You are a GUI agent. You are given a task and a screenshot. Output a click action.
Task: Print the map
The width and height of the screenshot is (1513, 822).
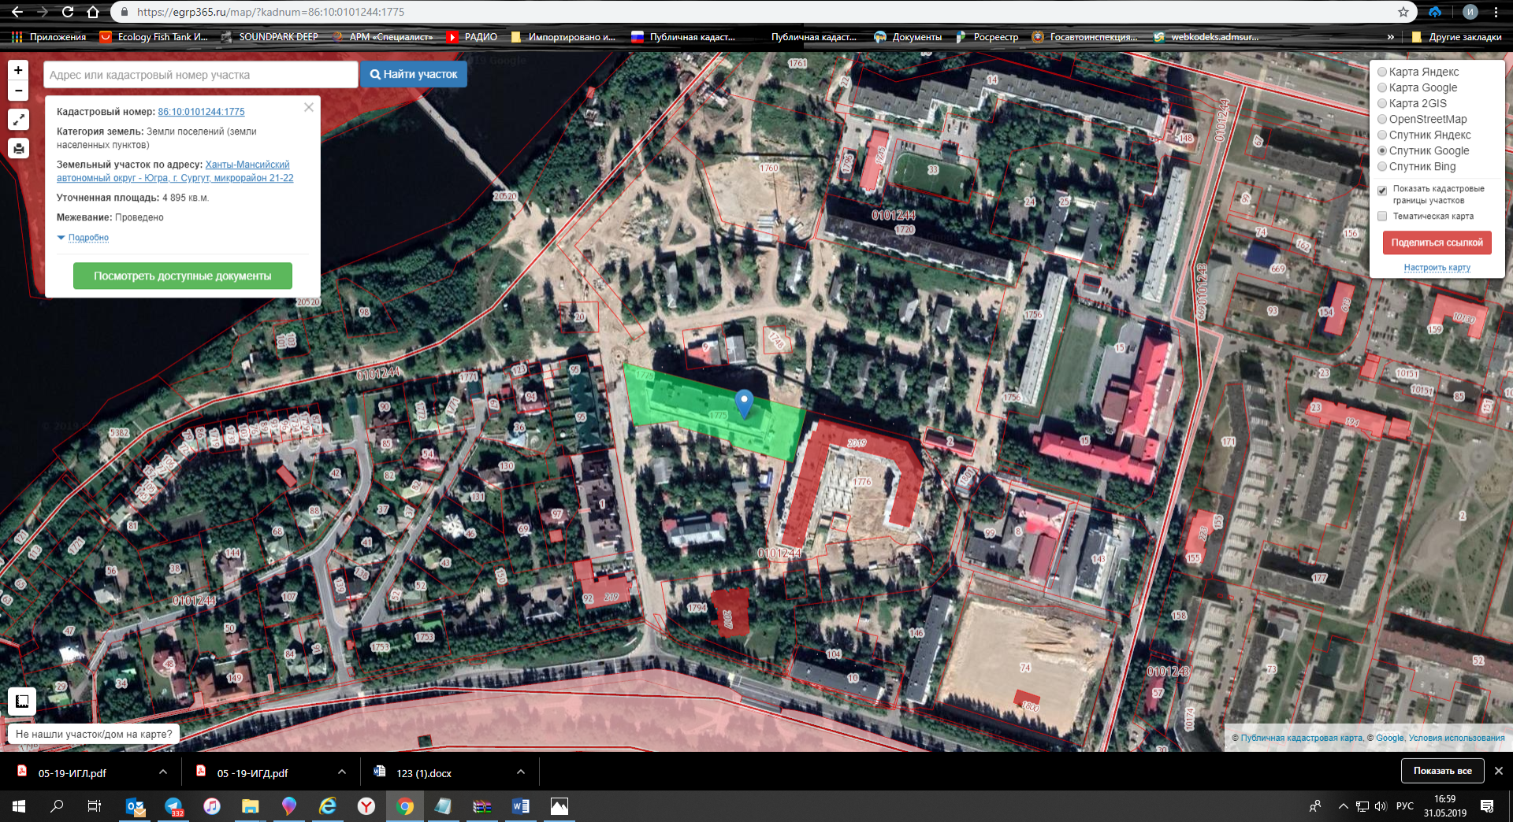[x=18, y=148]
